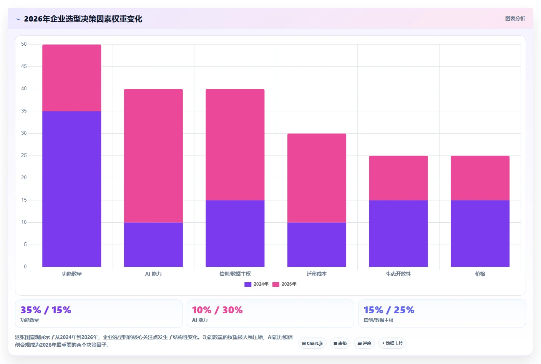Click the y-axis tick label 0
Screen dimensions: 541x364
[x=25, y=267]
